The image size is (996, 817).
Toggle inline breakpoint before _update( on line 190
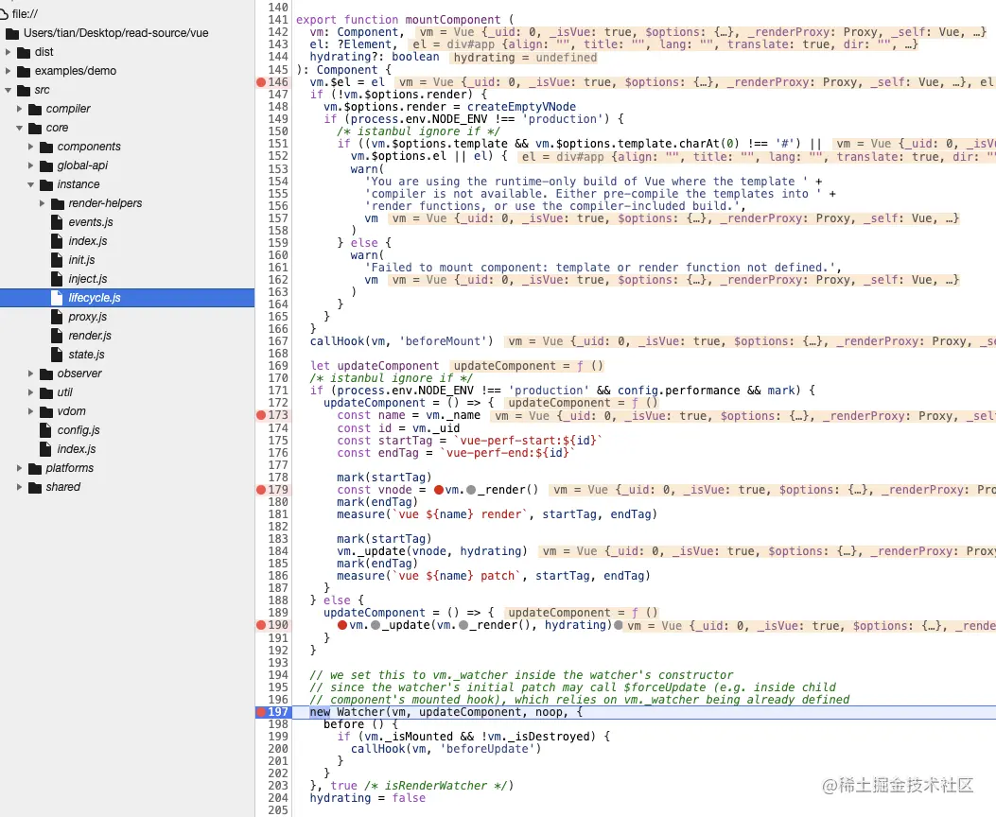376,625
